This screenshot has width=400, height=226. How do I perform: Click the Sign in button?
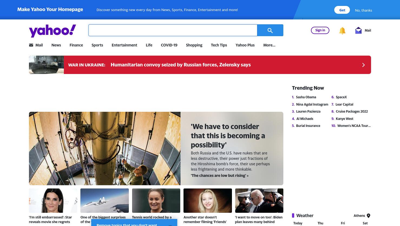pyautogui.click(x=320, y=30)
